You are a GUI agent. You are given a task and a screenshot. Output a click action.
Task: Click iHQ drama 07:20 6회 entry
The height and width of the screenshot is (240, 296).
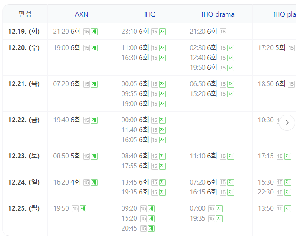coord(212,182)
